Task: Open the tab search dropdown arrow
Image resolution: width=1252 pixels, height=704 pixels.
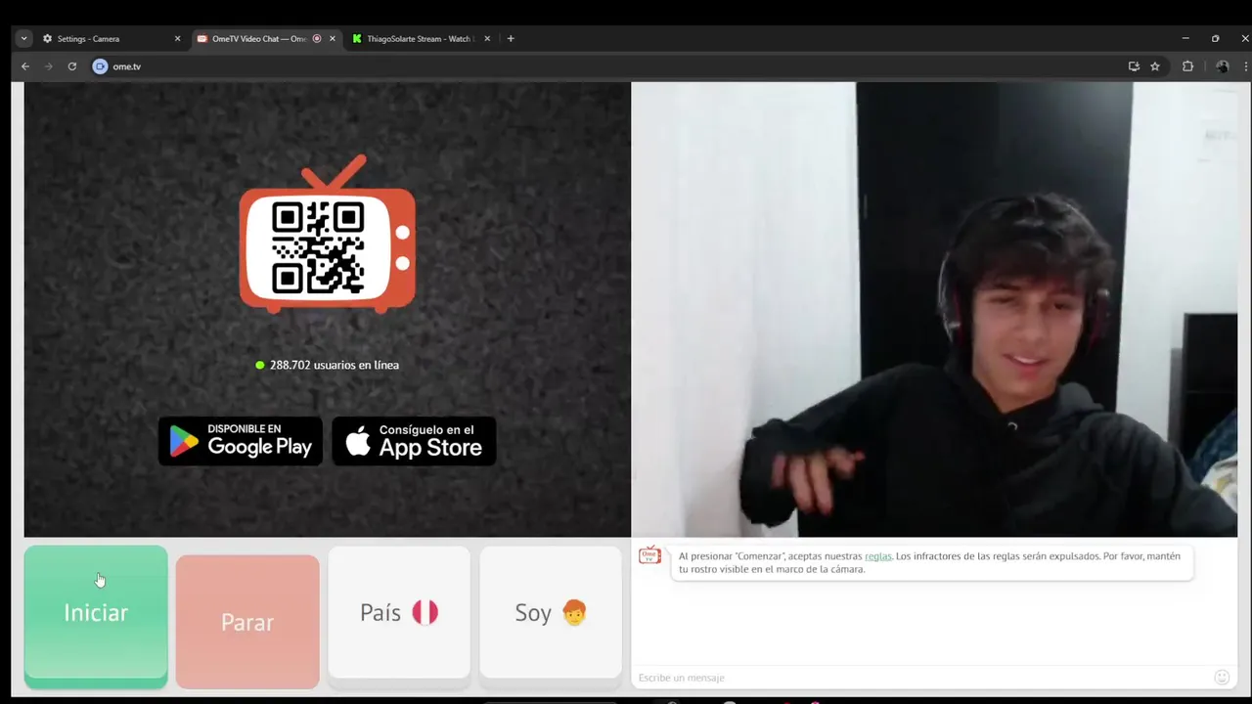Action: [24, 38]
